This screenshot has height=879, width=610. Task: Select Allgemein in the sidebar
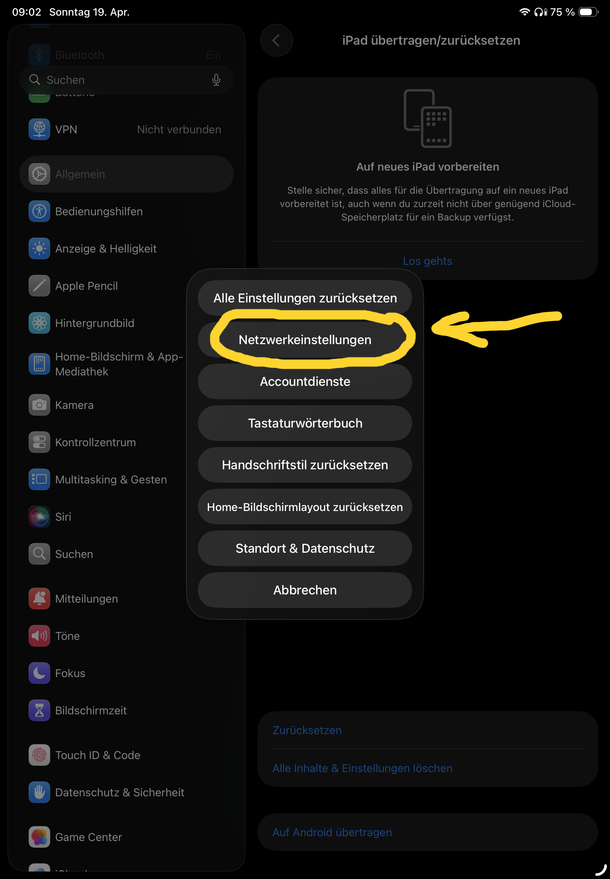[x=126, y=174]
